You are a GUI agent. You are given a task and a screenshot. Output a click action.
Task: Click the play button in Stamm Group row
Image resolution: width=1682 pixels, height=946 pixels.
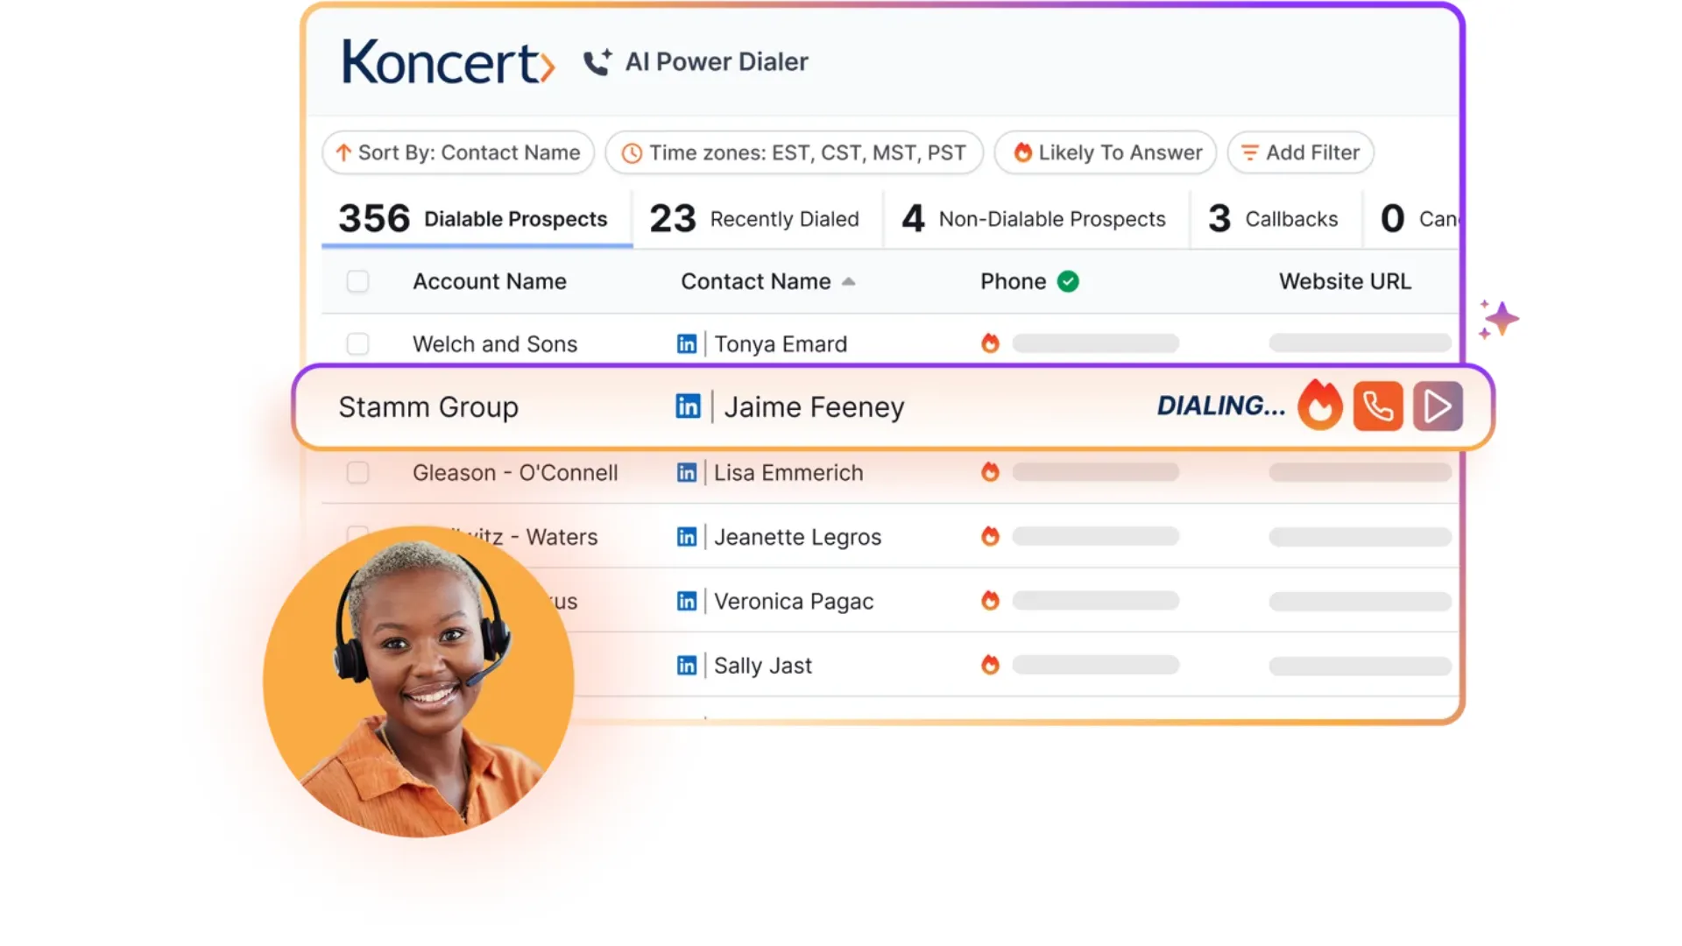1438,406
